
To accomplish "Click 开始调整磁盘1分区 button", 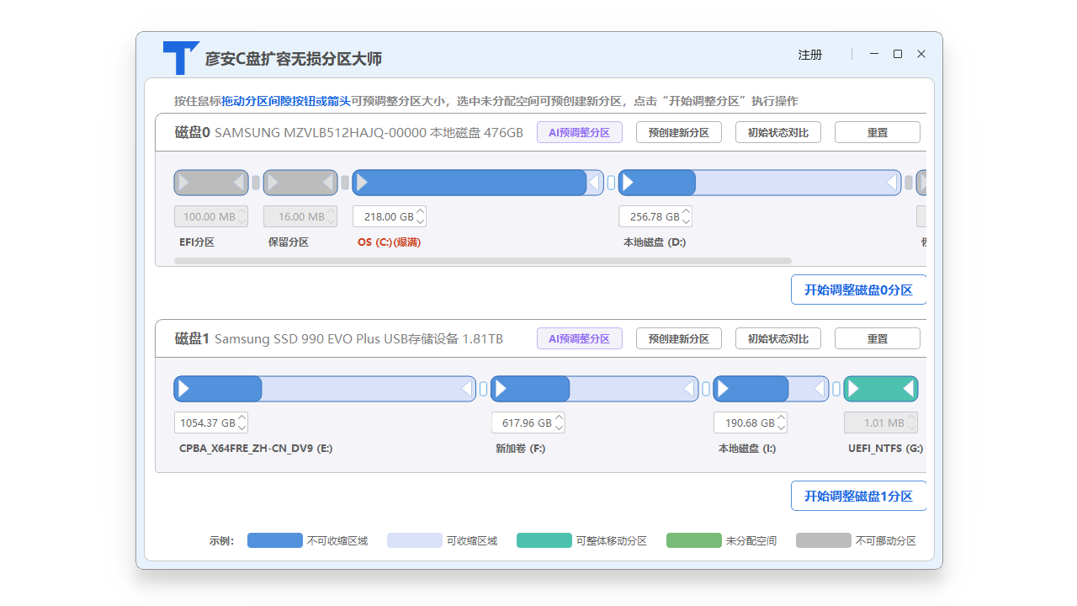I will tap(858, 496).
